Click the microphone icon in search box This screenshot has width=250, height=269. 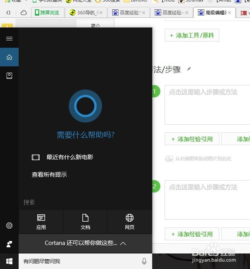click(x=144, y=261)
